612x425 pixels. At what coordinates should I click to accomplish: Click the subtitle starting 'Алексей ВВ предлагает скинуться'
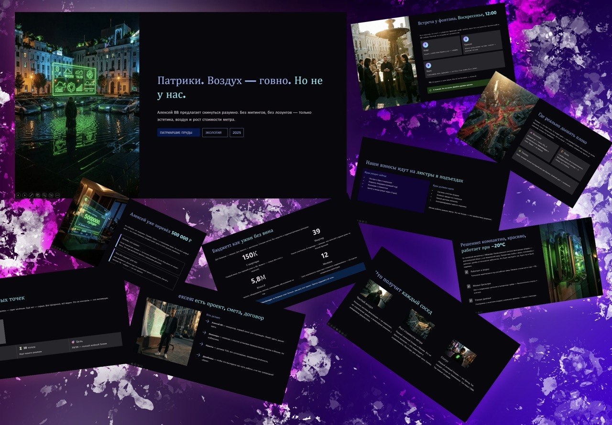pos(234,116)
